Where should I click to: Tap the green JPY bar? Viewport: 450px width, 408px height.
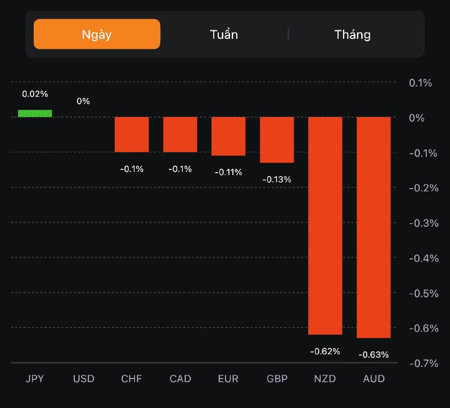(35, 113)
